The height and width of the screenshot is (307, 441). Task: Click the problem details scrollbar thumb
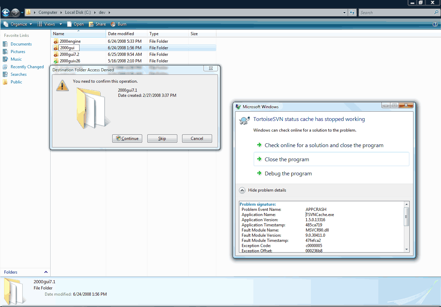click(407, 216)
